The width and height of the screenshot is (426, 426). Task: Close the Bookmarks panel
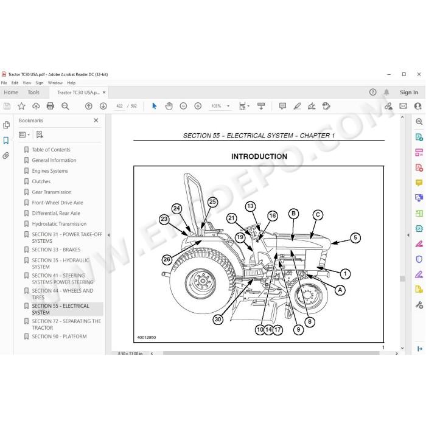pos(96,120)
